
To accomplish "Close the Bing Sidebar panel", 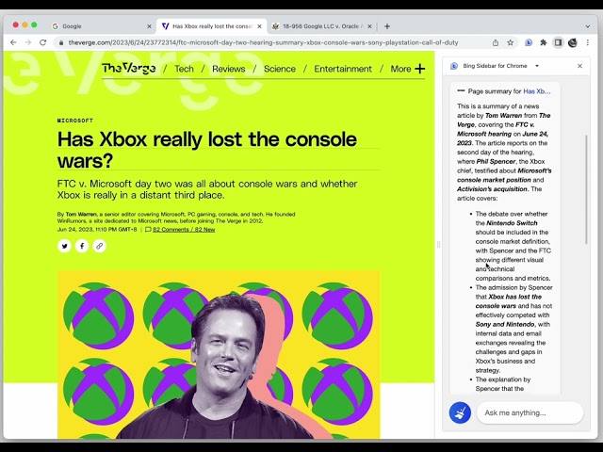I will 580,66.
